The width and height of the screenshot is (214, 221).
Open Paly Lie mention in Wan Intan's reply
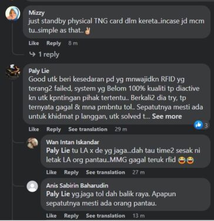coord(58,151)
